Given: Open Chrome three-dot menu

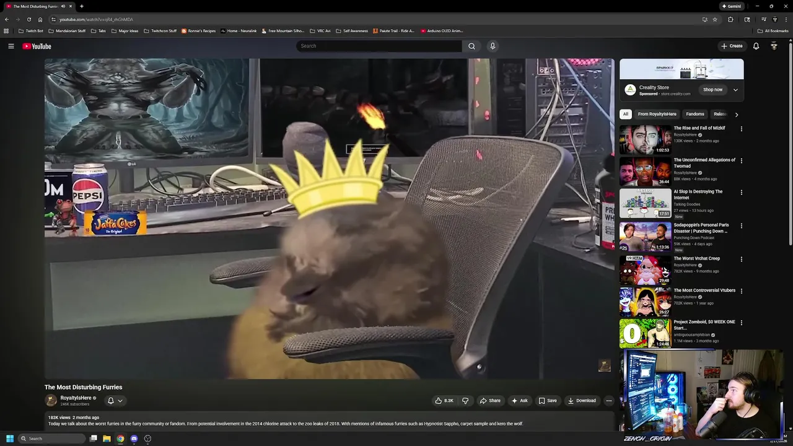Looking at the screenshot, I should 786,19.
